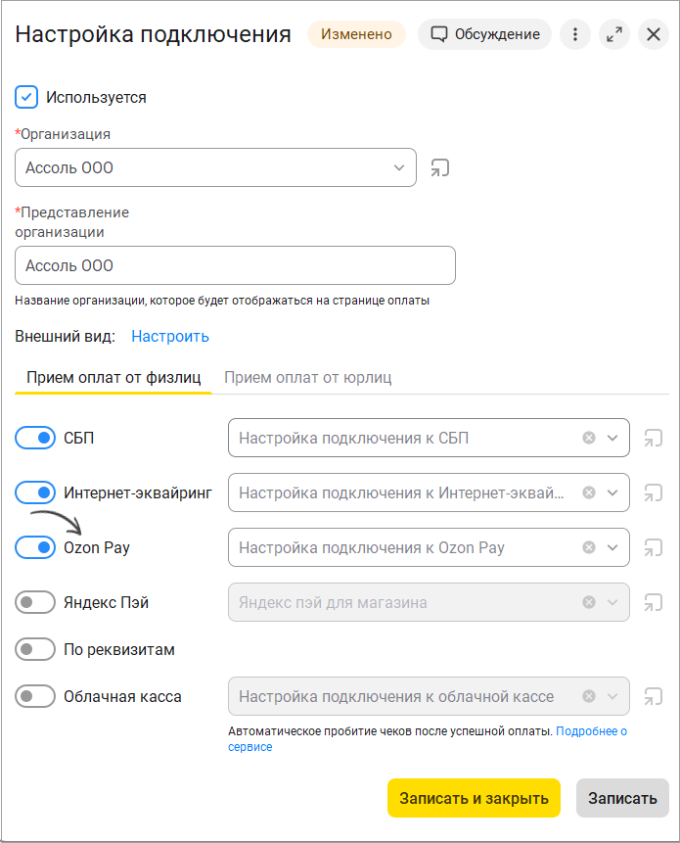Switch to Прием оплат от юрлиц tab
Viewport: 680px width, 843px height.
click(x=308, y=378)
